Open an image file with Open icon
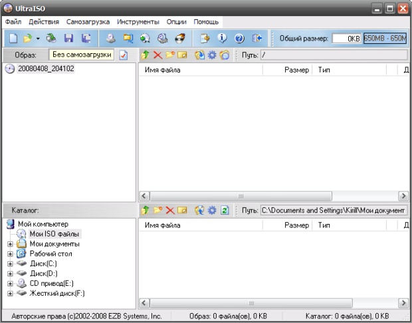The width and height of the screenshot is (412, 323). pos(27,39)
